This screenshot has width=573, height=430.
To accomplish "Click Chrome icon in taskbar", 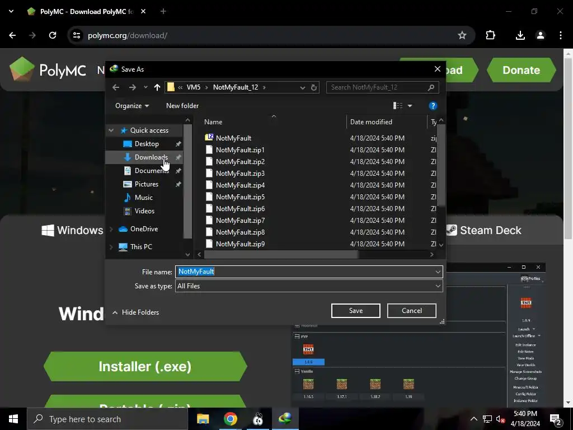I will pos(230,419).
